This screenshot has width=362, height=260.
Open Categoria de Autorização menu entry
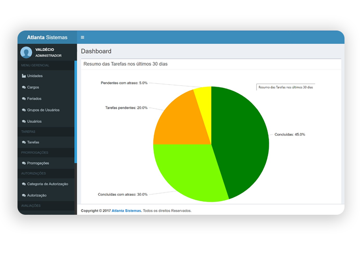coord(47,184)
